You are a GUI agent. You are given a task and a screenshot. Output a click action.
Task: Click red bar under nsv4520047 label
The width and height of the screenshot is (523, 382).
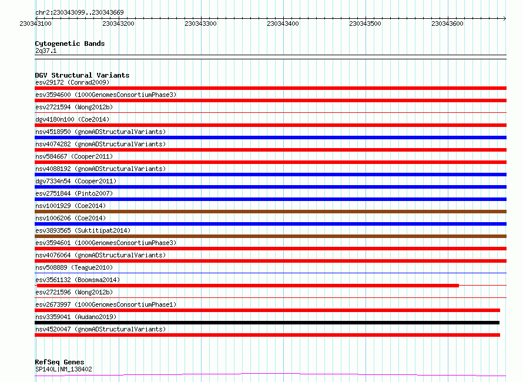[x=267, y=335]
